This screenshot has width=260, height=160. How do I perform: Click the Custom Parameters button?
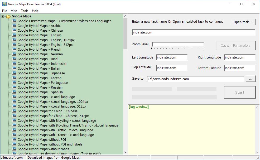pyautogui.click(x=236, y=45)
